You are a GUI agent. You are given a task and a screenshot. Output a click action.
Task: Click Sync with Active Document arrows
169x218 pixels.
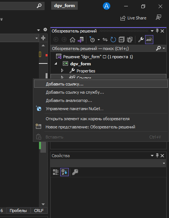click(x=105, y=40)
